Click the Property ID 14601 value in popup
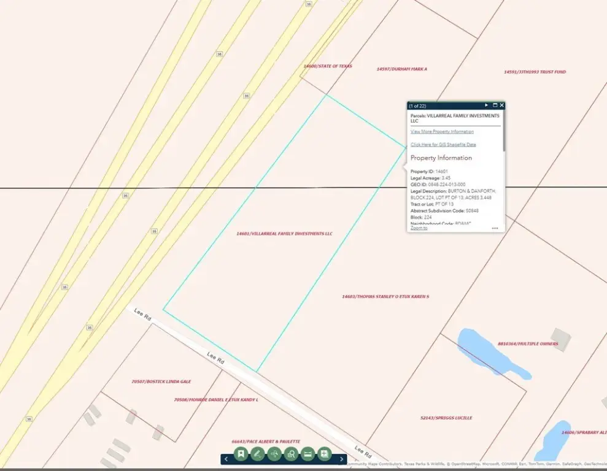607x471 pixels. [x=441, y=171]
